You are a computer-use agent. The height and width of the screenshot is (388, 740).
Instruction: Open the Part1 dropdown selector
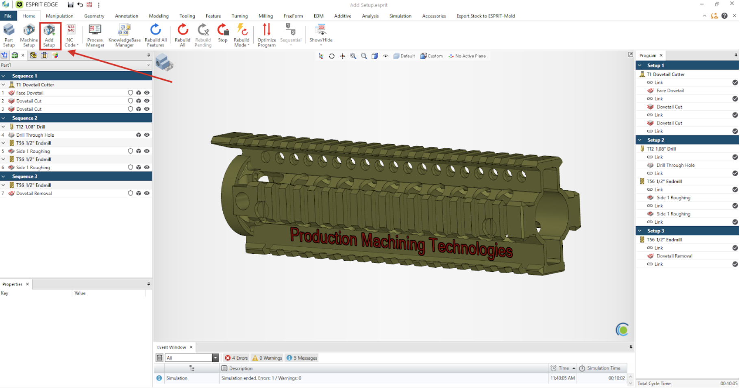click(x=148, y=65)
